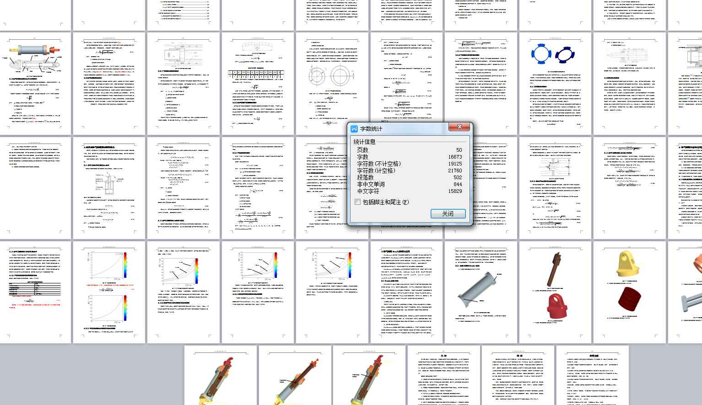Screen dimensions: 702x405
Task: Open the page with the gray cylinder 3D model
Action: [x=481, y=292]
